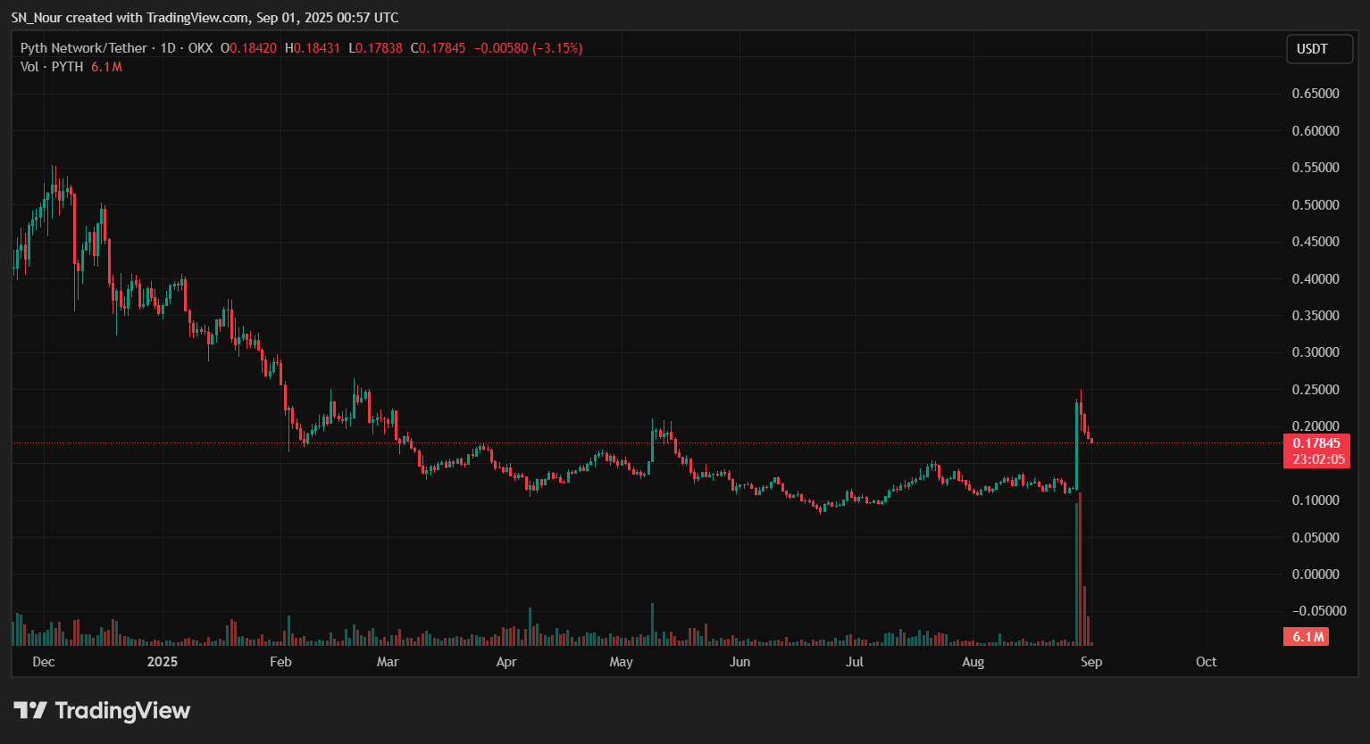Open the USDT currency selector
Screen dimensions: 1370x744
pyautogui.click(x=1311, y=49)
